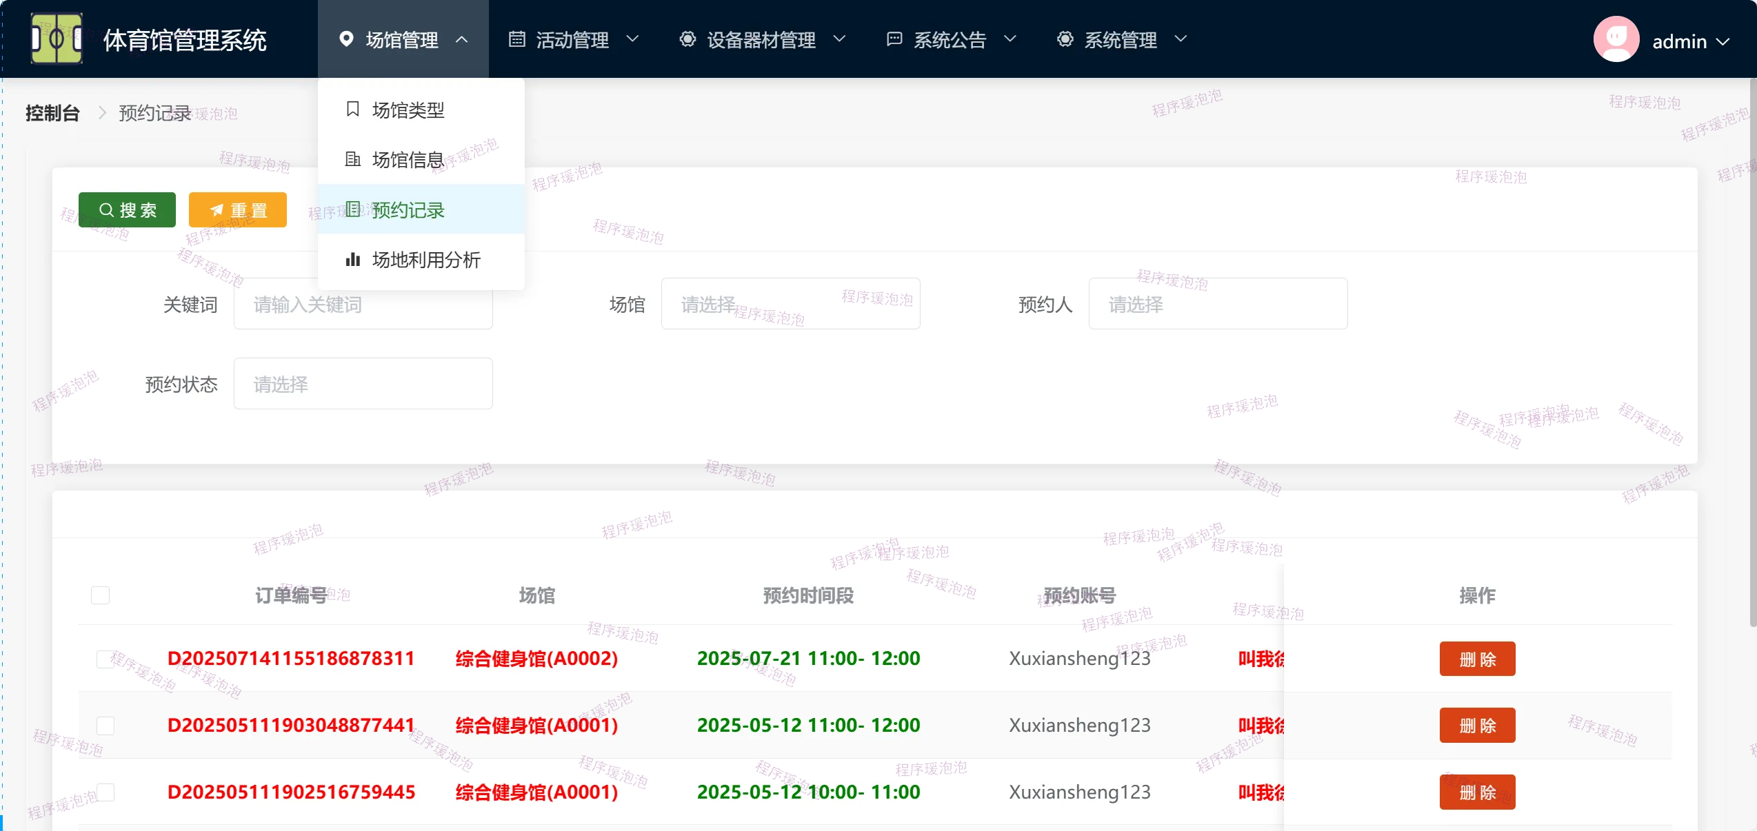
Task: Check the row for order D202505111903048877441
Action: [x=106, y=726]
